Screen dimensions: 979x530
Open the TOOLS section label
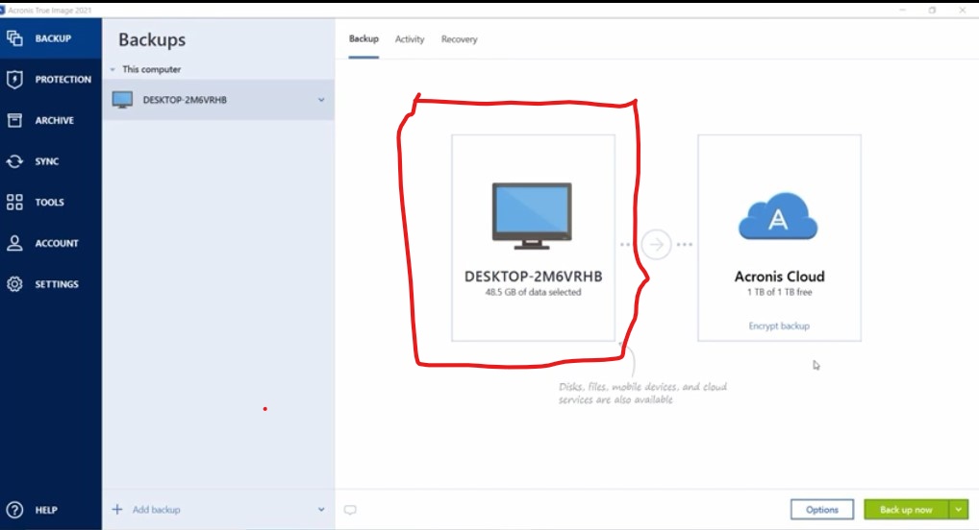[49, 202]
